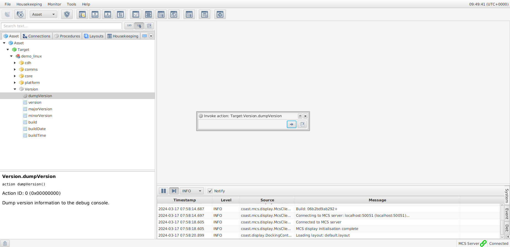Send the dumpVersion action with arrow button
The height and width of the screenshot is (247, 510).
click(x=292, y=124)
